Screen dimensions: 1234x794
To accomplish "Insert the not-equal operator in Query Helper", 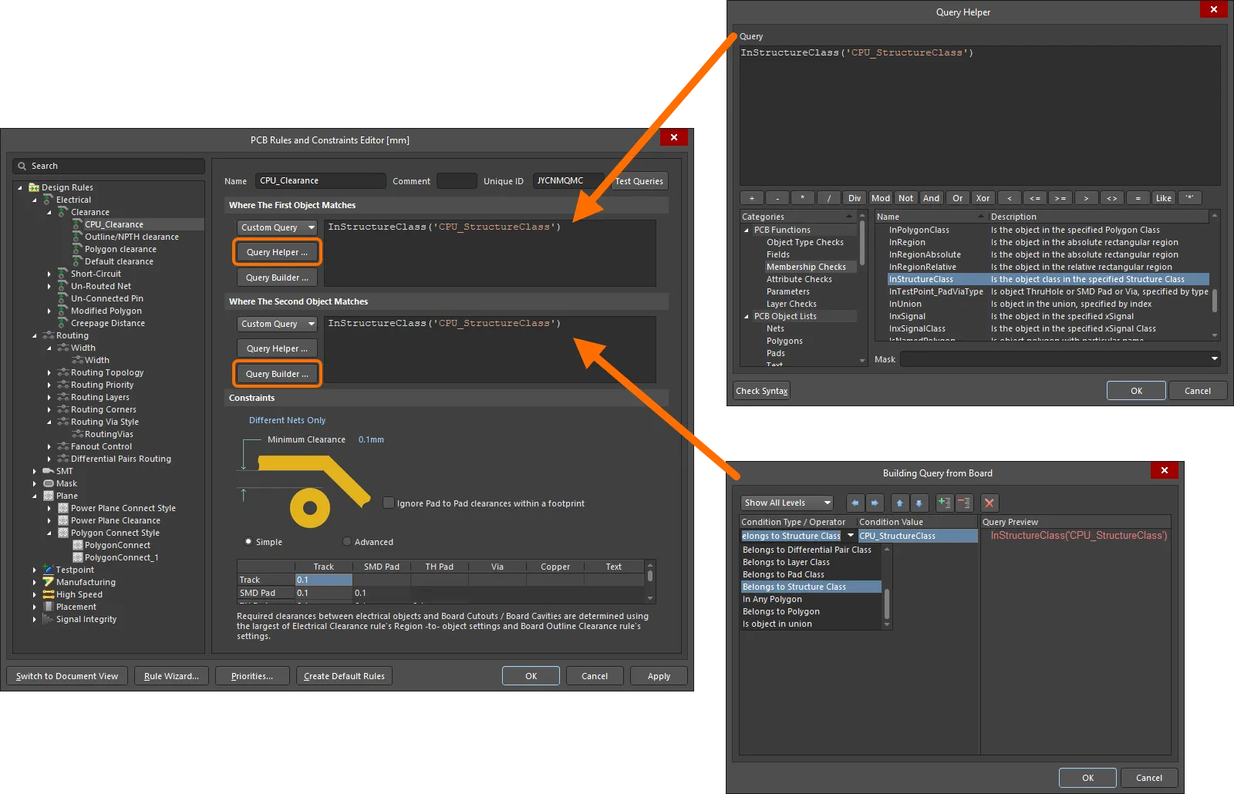I will coord(1112,198).
